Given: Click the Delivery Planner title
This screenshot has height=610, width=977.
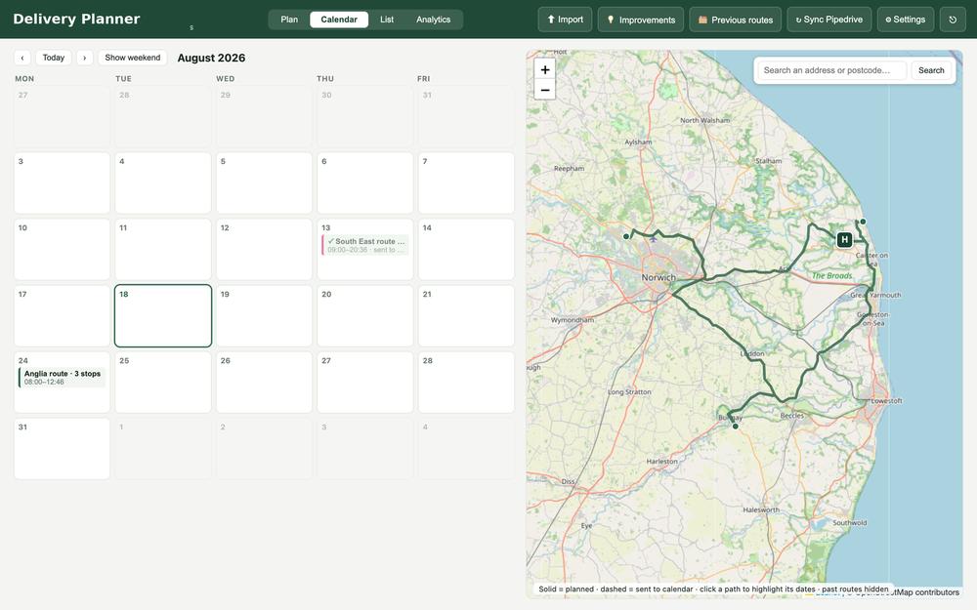Looking at the screenshot, I should 76,19.
